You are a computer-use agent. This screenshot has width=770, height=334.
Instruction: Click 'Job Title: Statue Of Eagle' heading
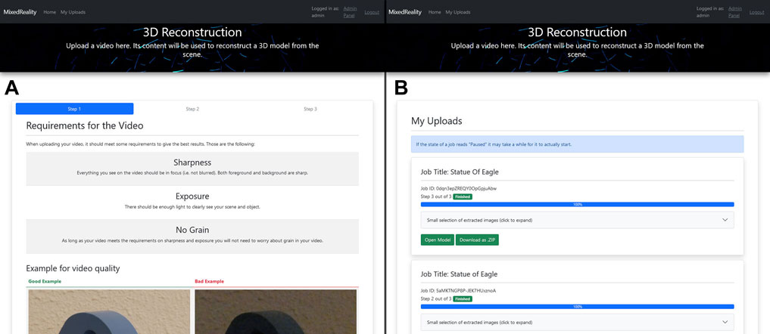[x=460, y=172]
